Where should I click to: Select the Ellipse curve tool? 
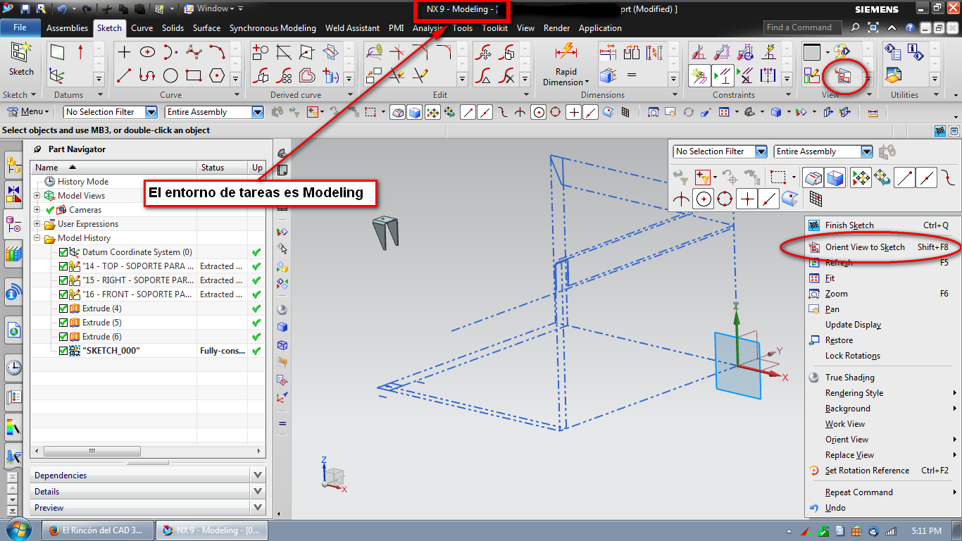click(x=147, y=52)
